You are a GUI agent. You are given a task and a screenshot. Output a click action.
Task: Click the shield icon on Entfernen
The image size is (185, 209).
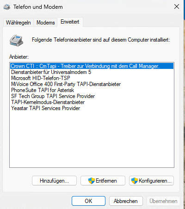click(92, 181)
